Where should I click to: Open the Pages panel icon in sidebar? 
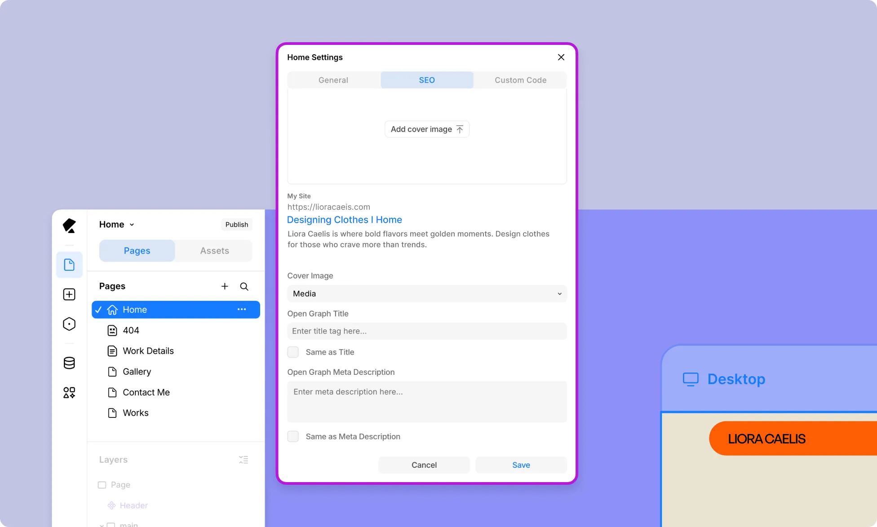pos(69,265)
